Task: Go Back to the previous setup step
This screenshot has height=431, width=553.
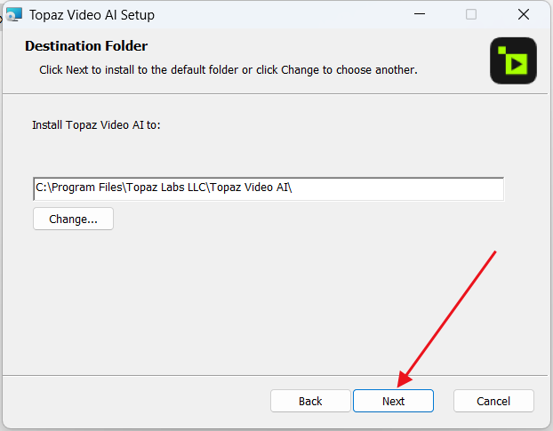Action: (x=310, y=401)
